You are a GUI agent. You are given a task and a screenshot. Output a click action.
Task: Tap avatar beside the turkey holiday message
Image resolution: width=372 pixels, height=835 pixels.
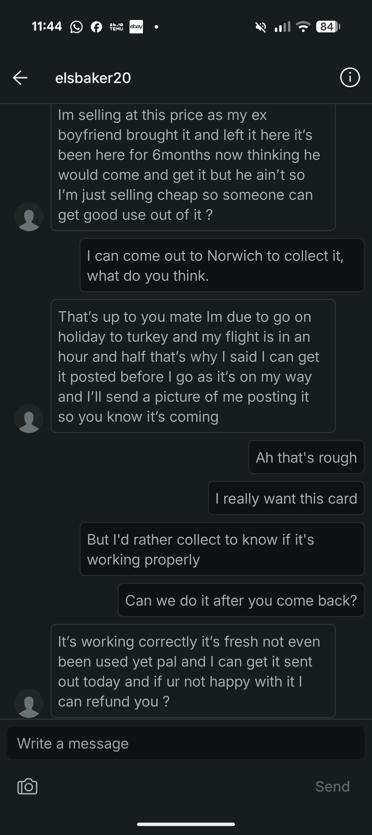[x=29, y=419]
